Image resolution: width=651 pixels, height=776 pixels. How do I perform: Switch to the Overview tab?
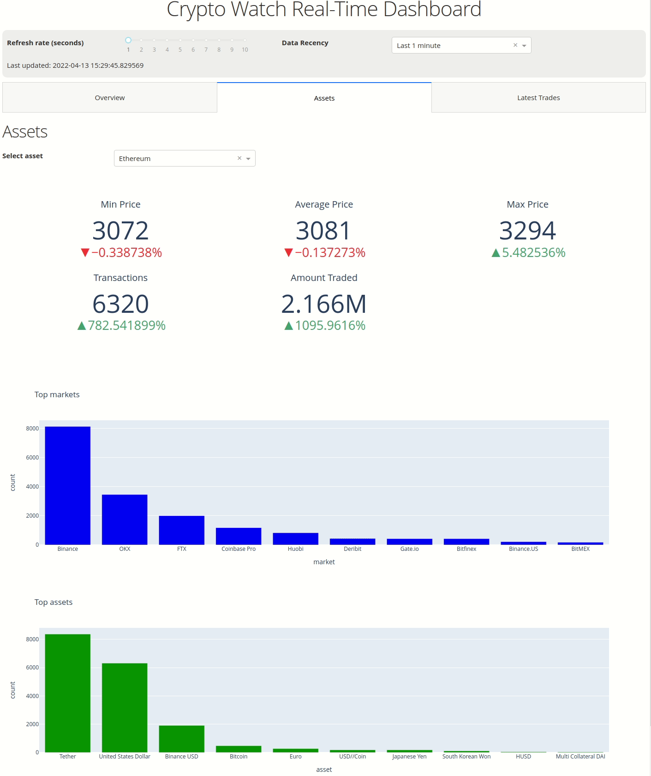tap(109, 98)
